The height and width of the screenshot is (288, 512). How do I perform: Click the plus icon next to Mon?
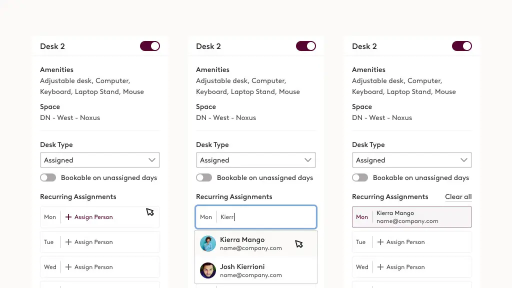68,217
